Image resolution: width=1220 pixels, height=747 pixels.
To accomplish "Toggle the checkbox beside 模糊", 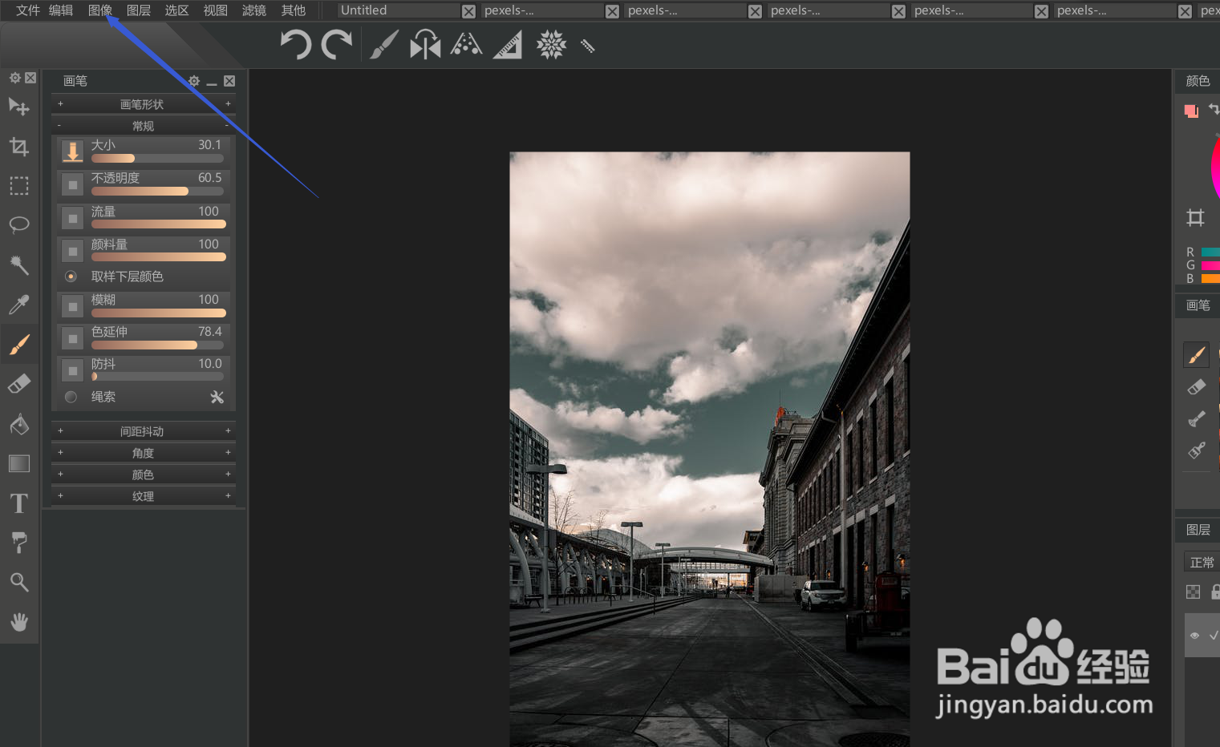I will 72,306.
